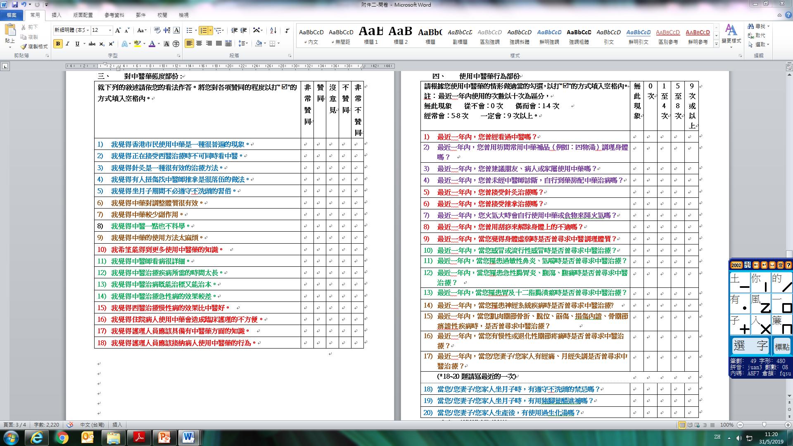Apply strikethrough formatting (abc)
Screen dimensions: 793x446
coord(92,44)
